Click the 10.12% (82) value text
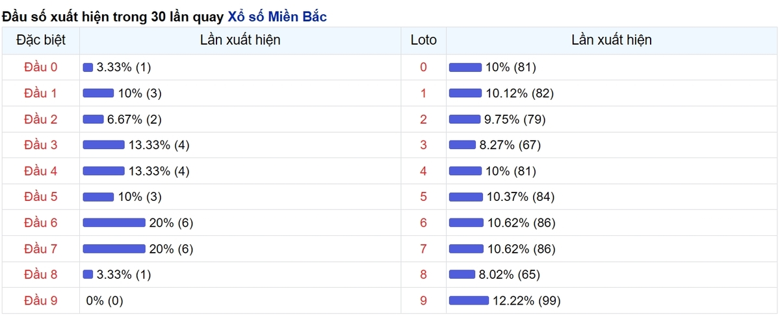Screen dimensions: 780x315 click(519, 93)
